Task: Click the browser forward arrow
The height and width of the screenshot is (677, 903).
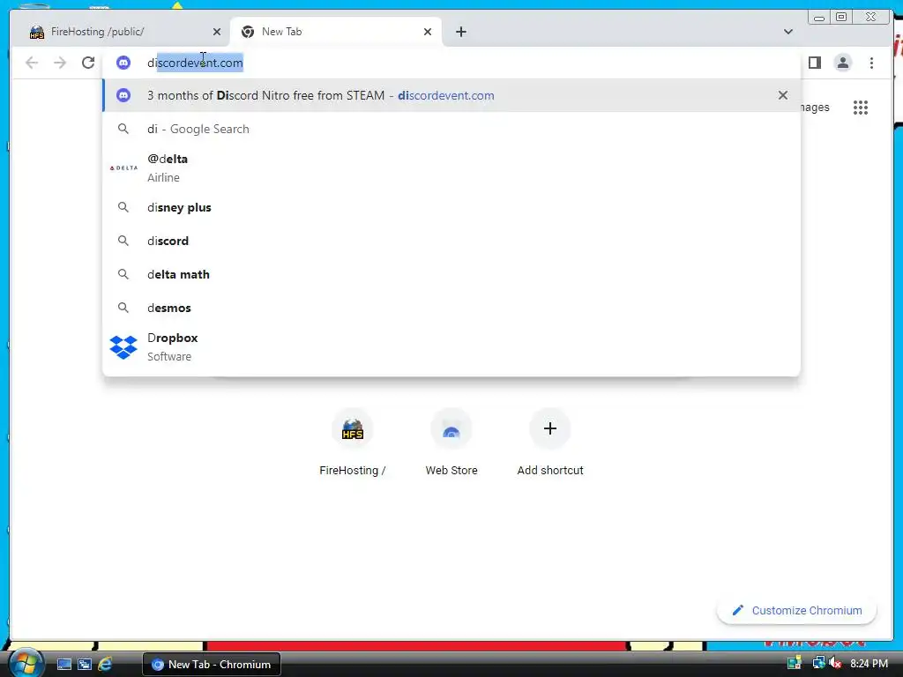Action: 60,63
